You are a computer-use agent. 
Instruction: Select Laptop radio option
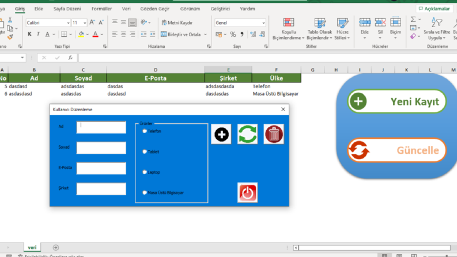click(145, 172)
